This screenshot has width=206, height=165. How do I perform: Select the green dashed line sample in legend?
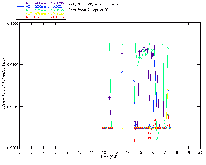click(x=21, y=10)
